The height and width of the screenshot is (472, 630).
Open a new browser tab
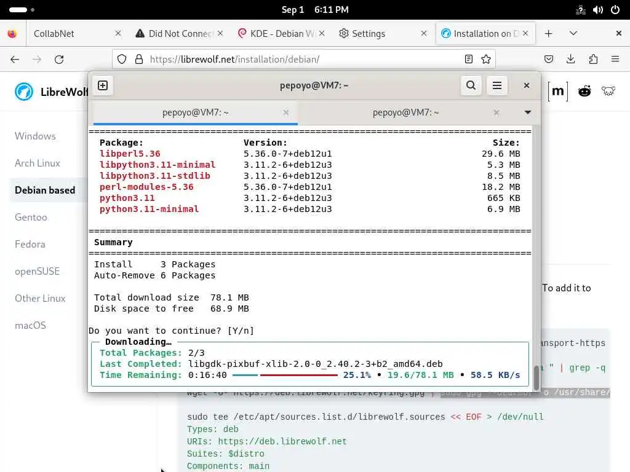tap(548, 33)
